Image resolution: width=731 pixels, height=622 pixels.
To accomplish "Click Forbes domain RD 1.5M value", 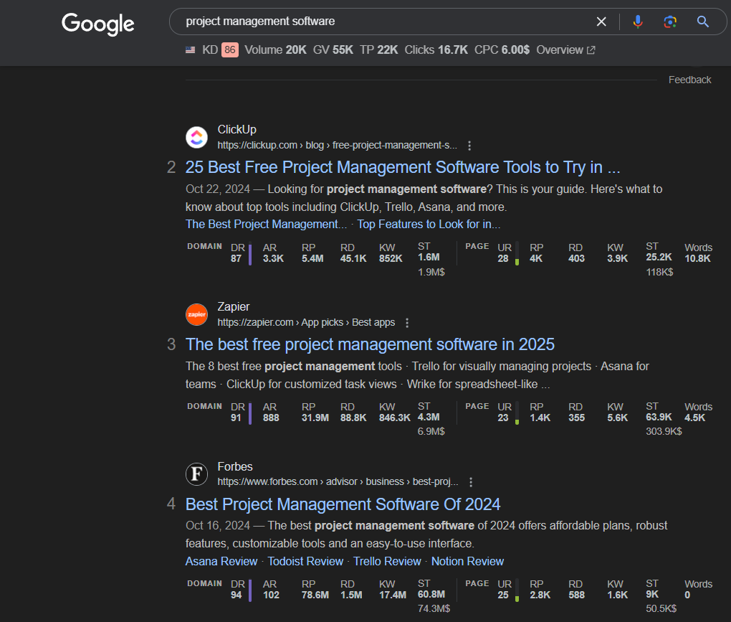I will tap(351, 595).
